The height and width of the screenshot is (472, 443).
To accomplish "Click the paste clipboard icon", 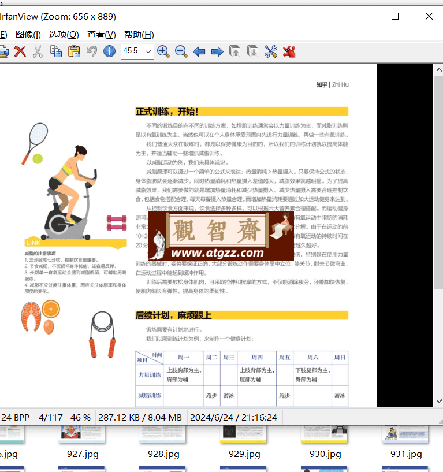I will point(74,51).
